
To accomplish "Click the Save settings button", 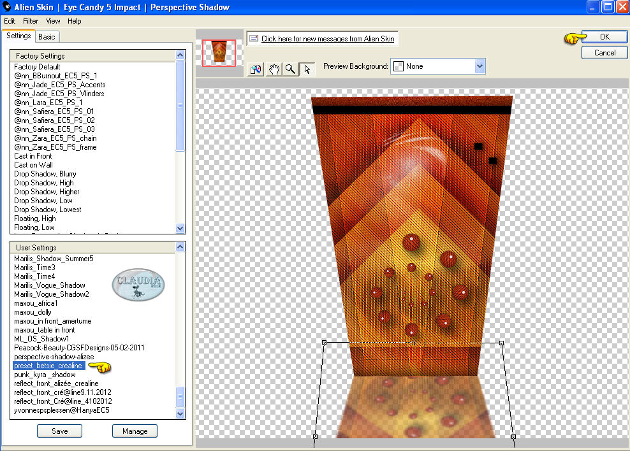I will pyautogui.click(x=59, y=431).
